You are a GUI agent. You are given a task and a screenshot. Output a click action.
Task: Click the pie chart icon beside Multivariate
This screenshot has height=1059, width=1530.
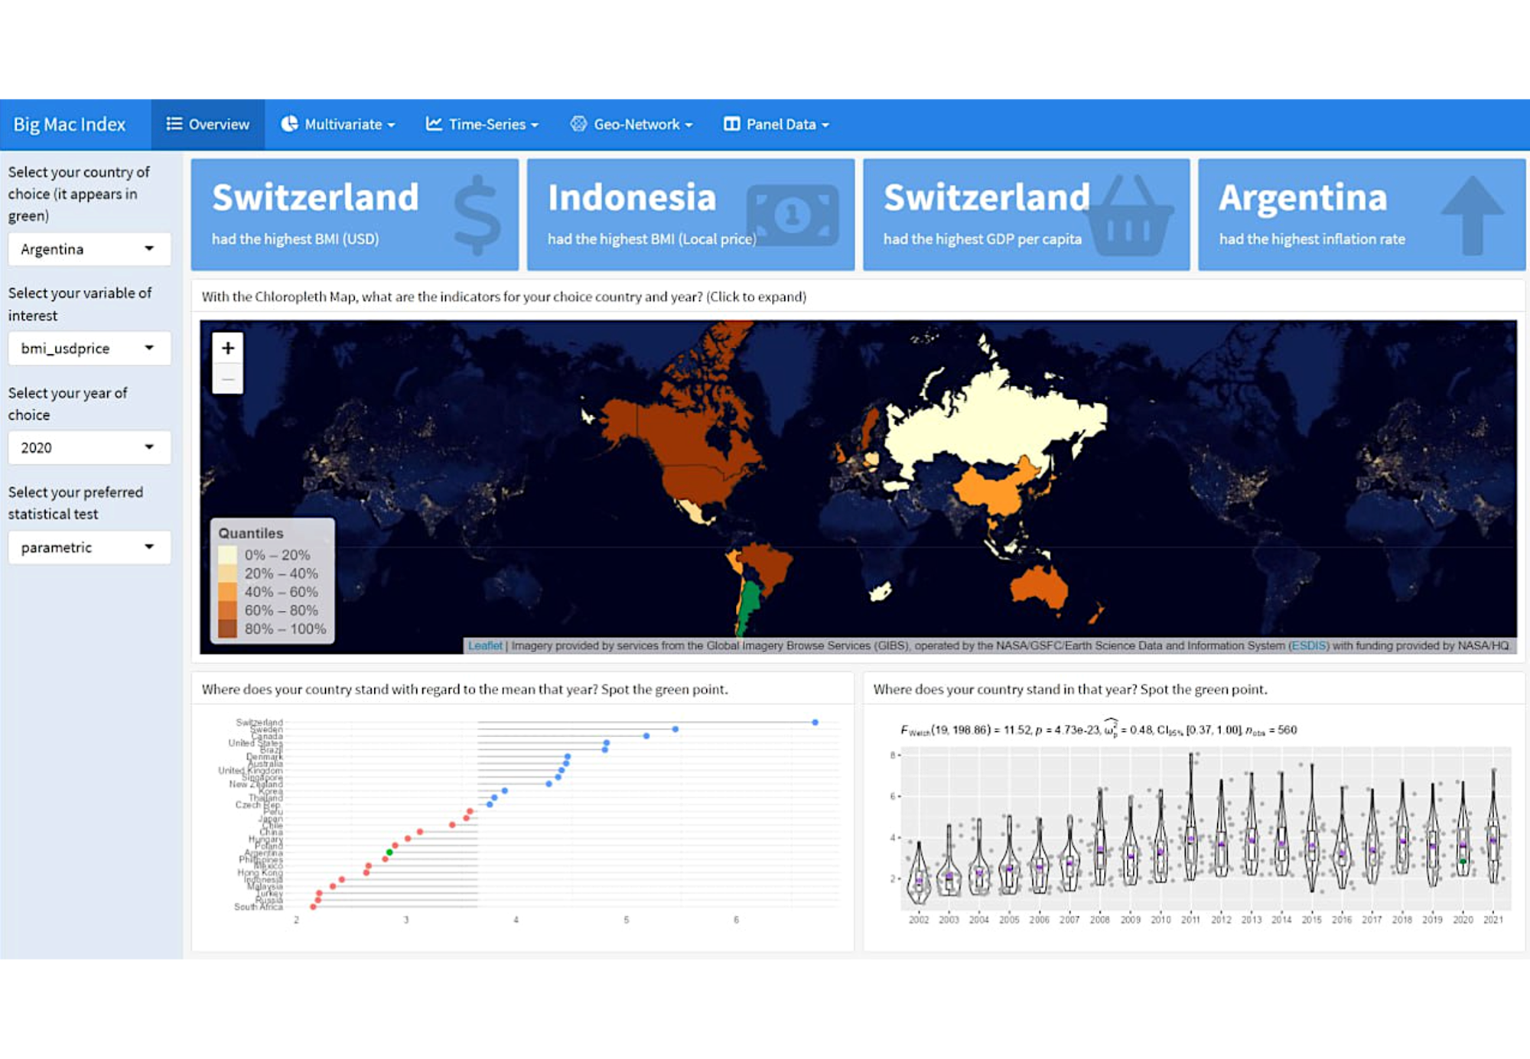[289, 124]
